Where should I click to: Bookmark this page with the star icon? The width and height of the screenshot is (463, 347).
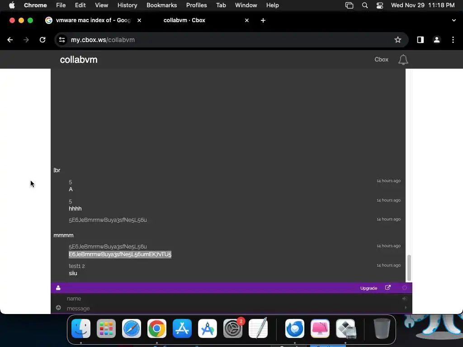coord(398,40)
